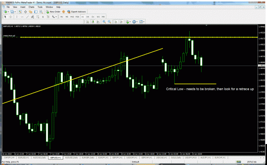The image size is (267, 165).
Task: Toggle the Terminal window icon
Action: click(36, 12)
